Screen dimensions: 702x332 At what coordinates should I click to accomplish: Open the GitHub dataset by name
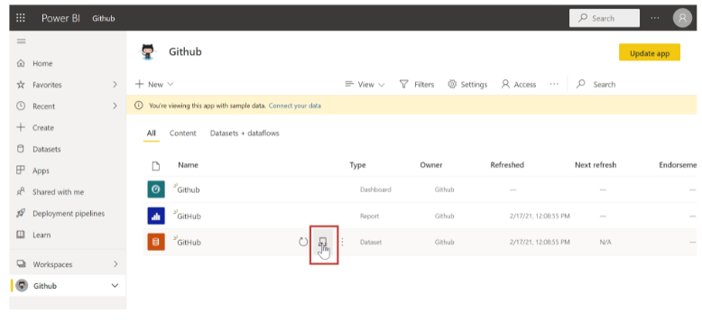pos(189,242)
